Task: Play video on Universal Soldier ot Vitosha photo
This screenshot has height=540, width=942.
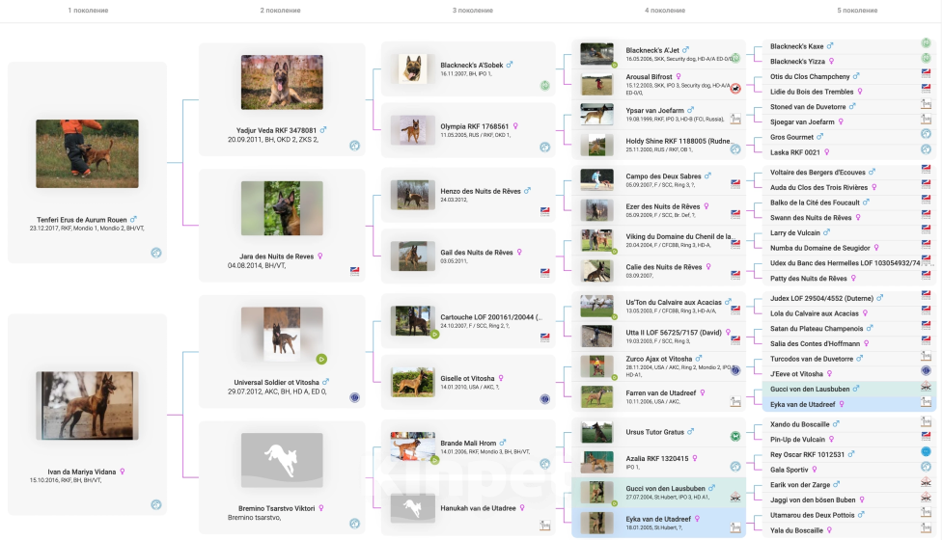Action: click(321, 359)
